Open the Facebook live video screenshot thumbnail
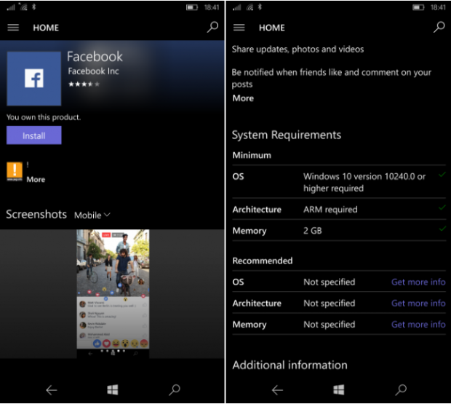Viewport: 451px width, 404px height. point(113,293)
